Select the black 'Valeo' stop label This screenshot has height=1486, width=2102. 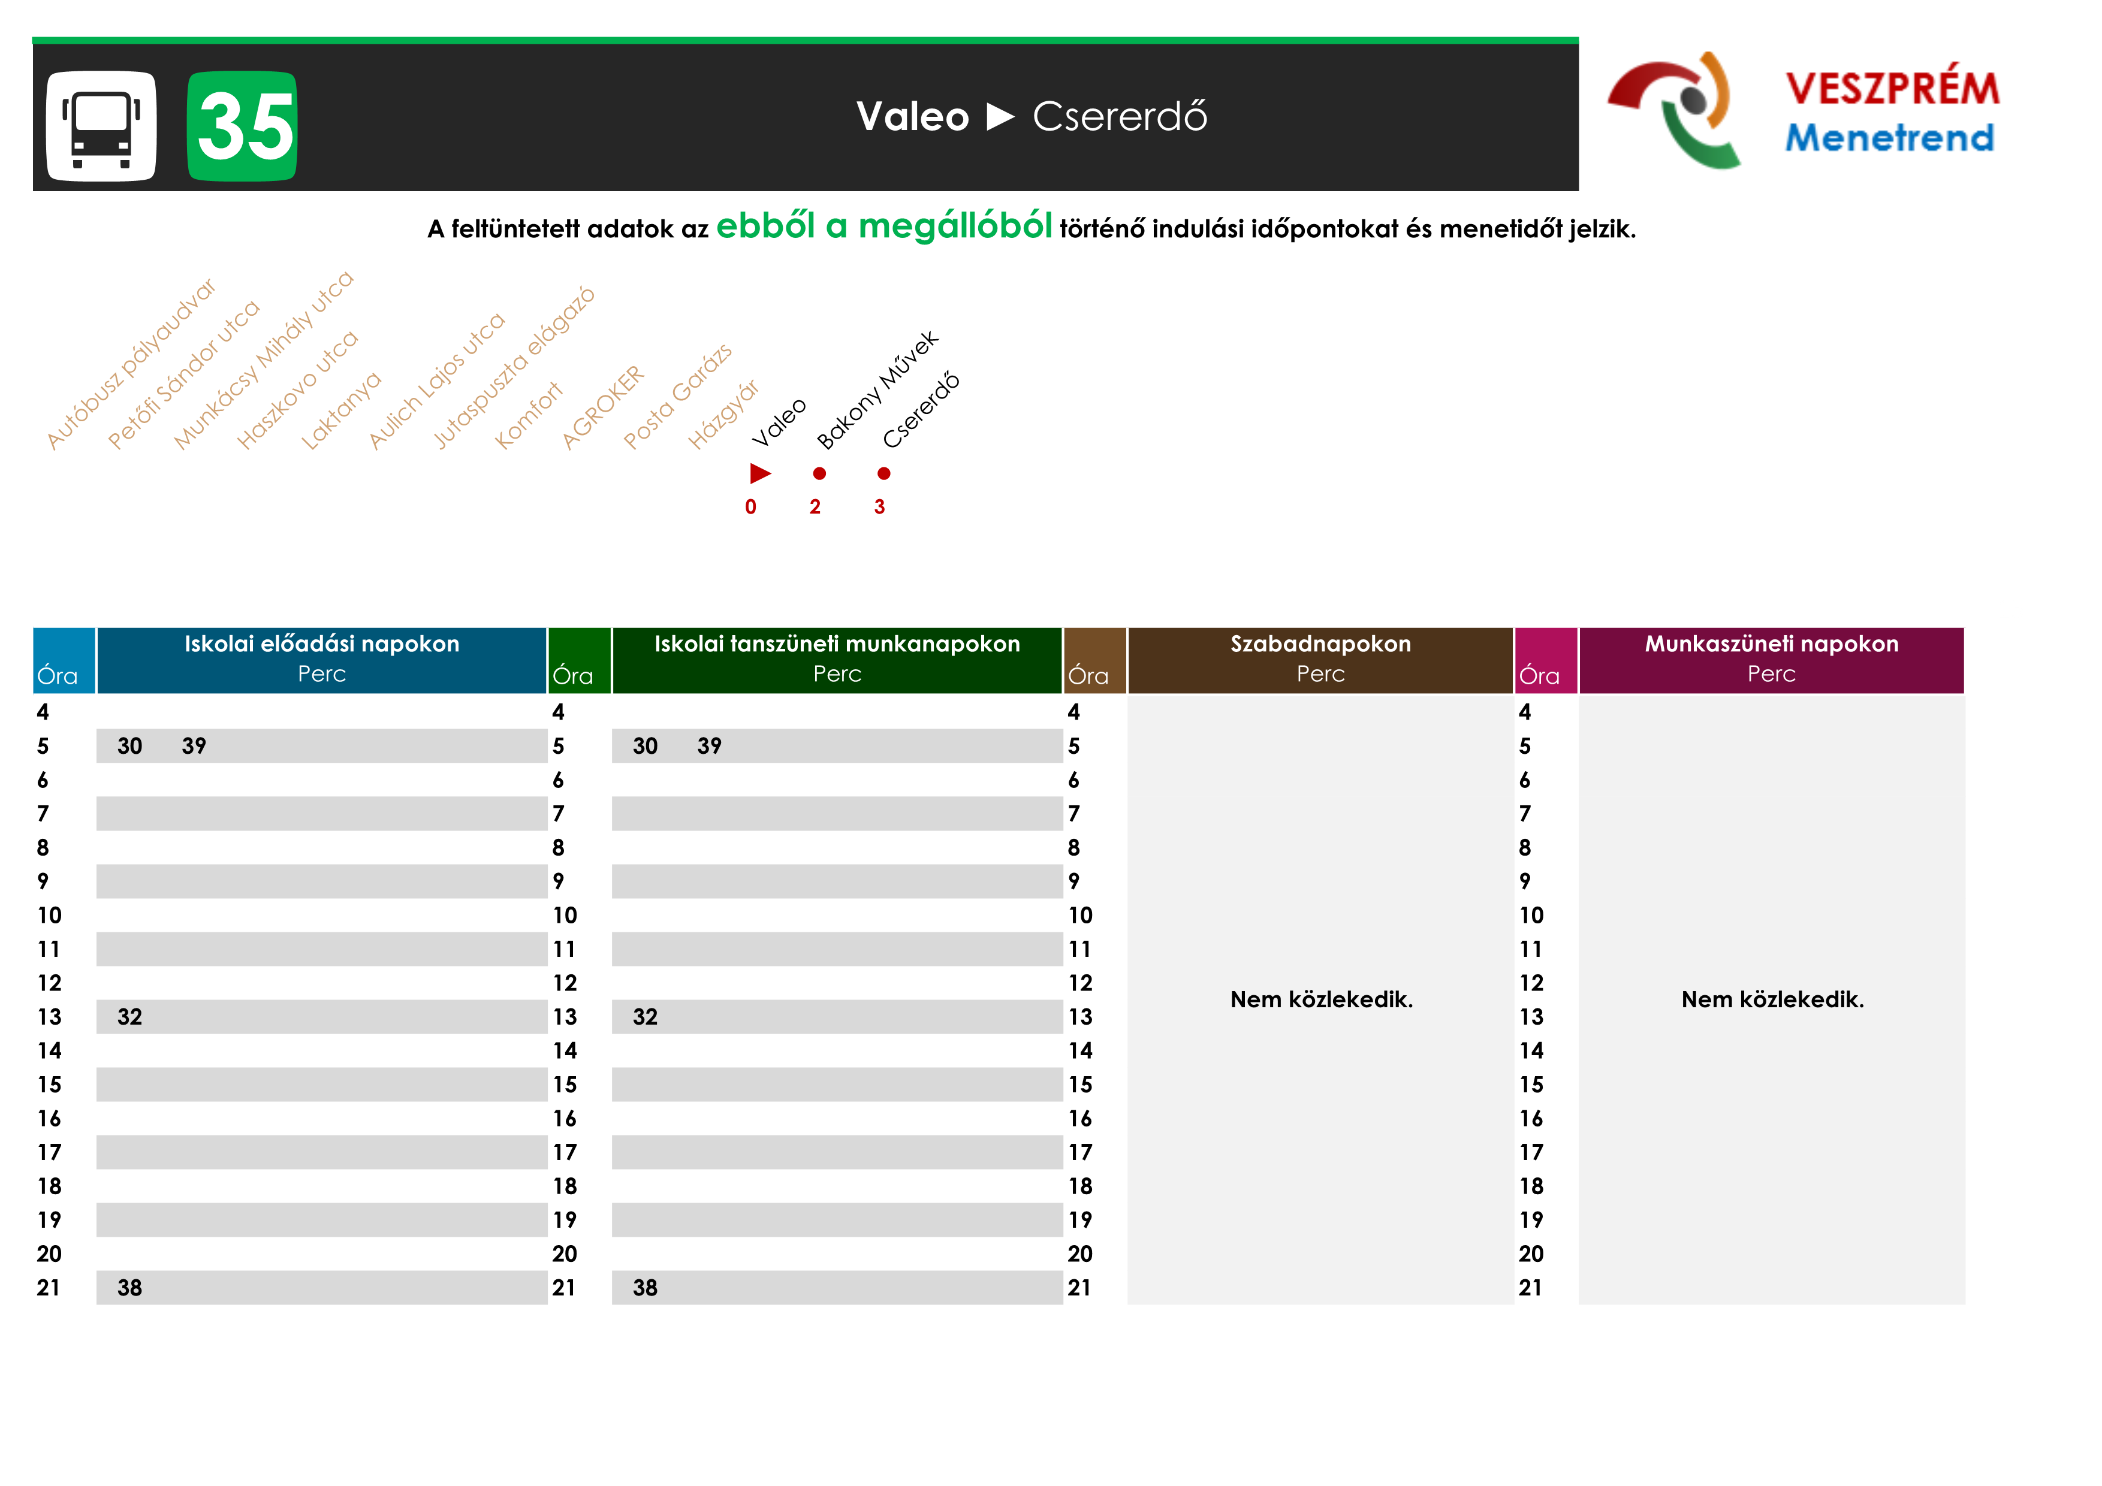pyautogui.click(x=779, y=423)
